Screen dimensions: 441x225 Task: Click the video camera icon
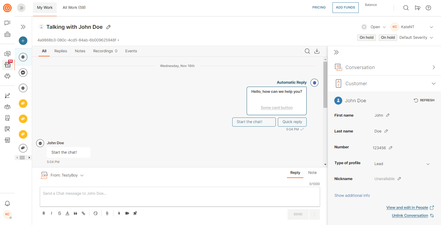pos(127,214)
